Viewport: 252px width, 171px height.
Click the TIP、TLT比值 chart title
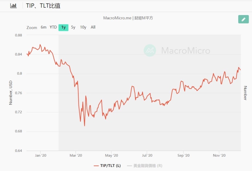tap(43, 6)
